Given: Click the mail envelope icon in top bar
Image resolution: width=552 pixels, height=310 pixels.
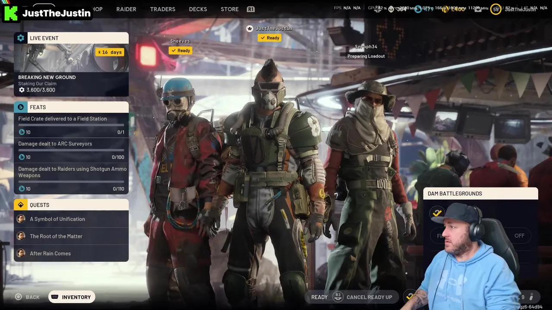Looking at the screenshot, I should click(478, 9).
